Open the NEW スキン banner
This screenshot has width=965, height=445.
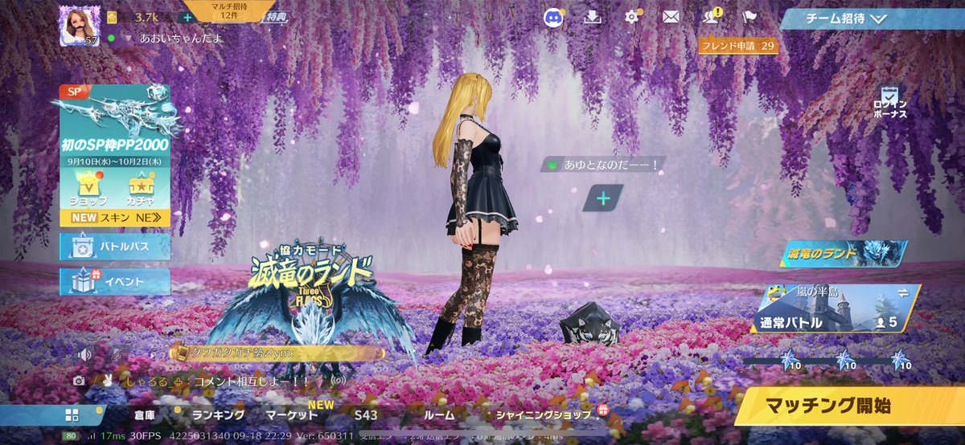(114, 217)
